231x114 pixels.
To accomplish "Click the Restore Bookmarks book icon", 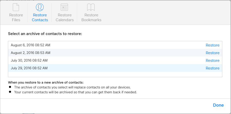I will tap(91, 7).
